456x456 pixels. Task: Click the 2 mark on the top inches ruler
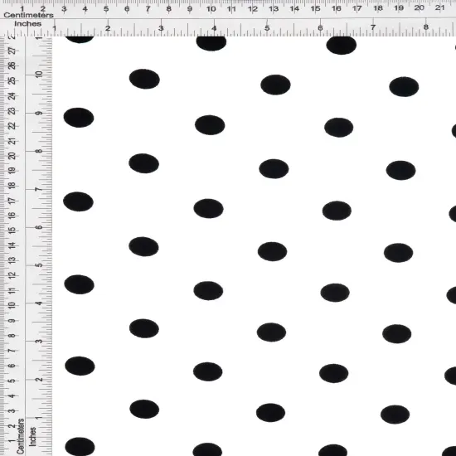(108, 28)
